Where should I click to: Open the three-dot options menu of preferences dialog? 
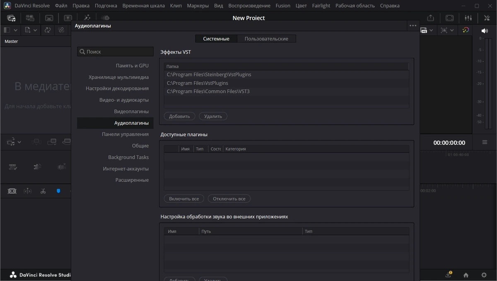point(413,26)
